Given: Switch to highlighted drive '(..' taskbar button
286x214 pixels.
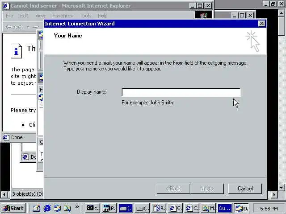Looking at the screenshot, I should pos(126,208).
